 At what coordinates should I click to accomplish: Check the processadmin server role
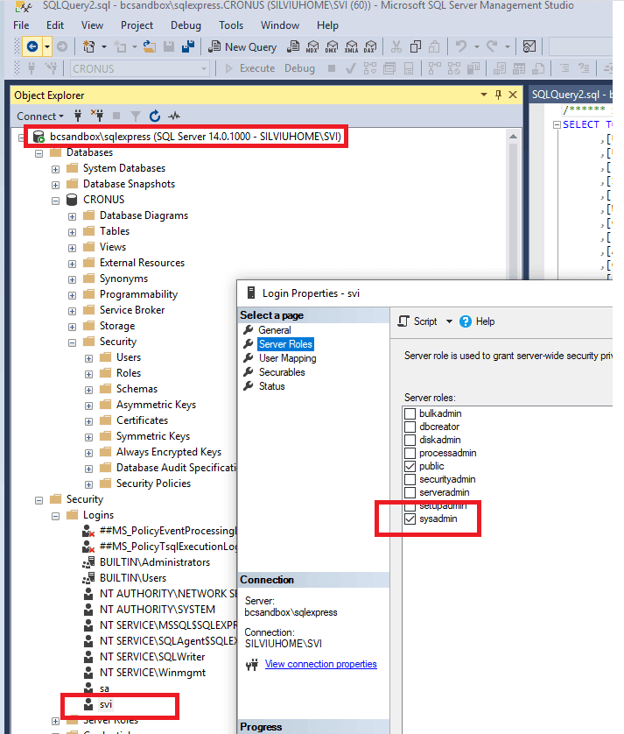(x=410, y=453)
